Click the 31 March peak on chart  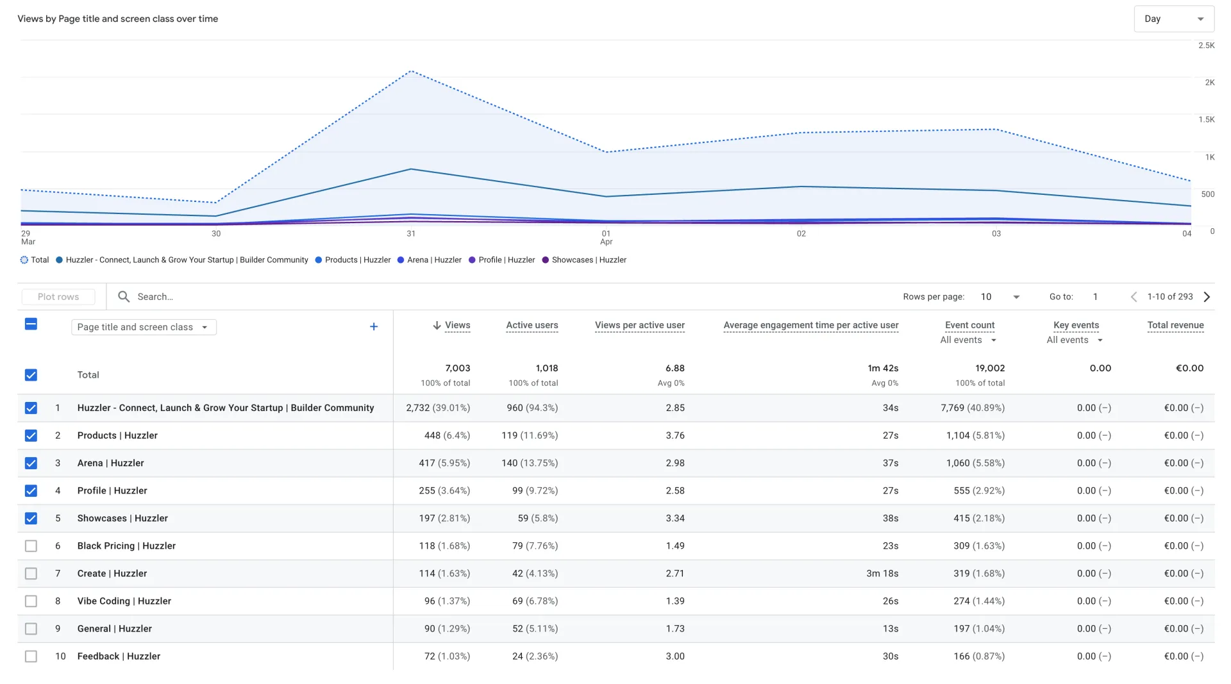point(411,71)
